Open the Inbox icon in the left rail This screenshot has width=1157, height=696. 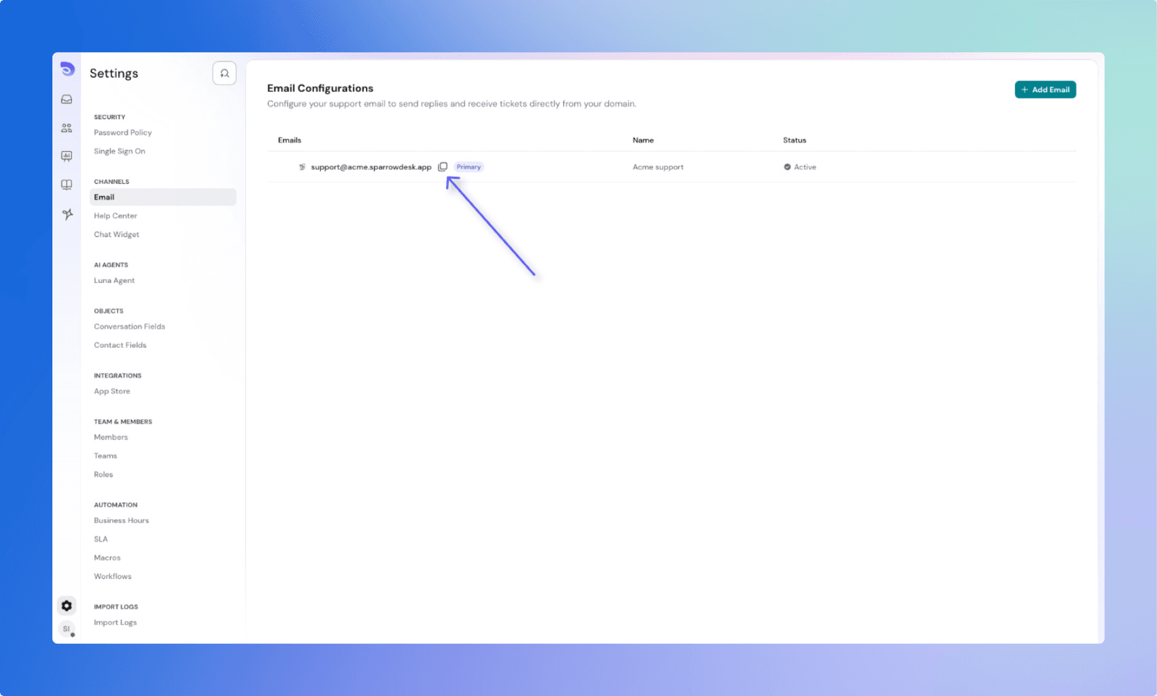[x=66, y=99]
